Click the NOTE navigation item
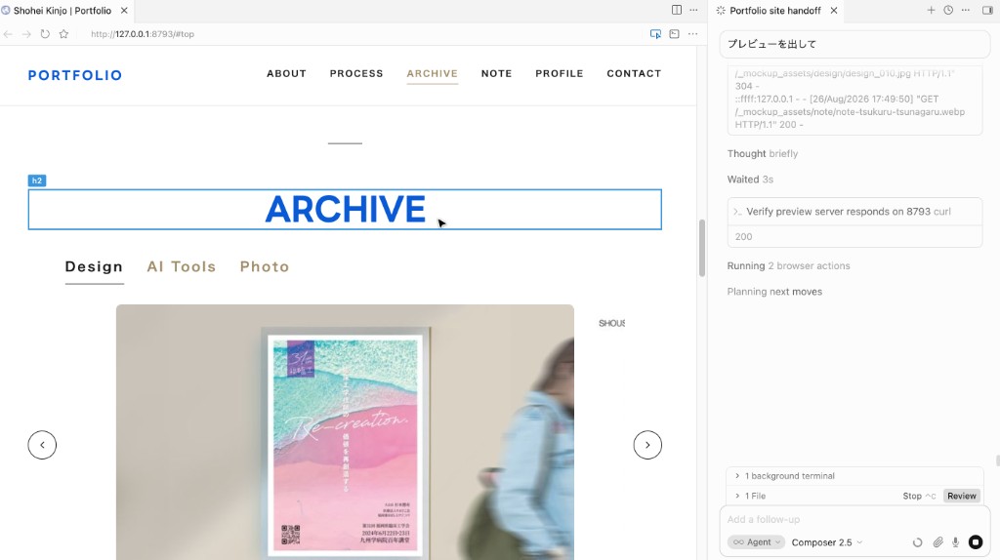The height and width of the screenshot is (560, 1000). [497, 74]
